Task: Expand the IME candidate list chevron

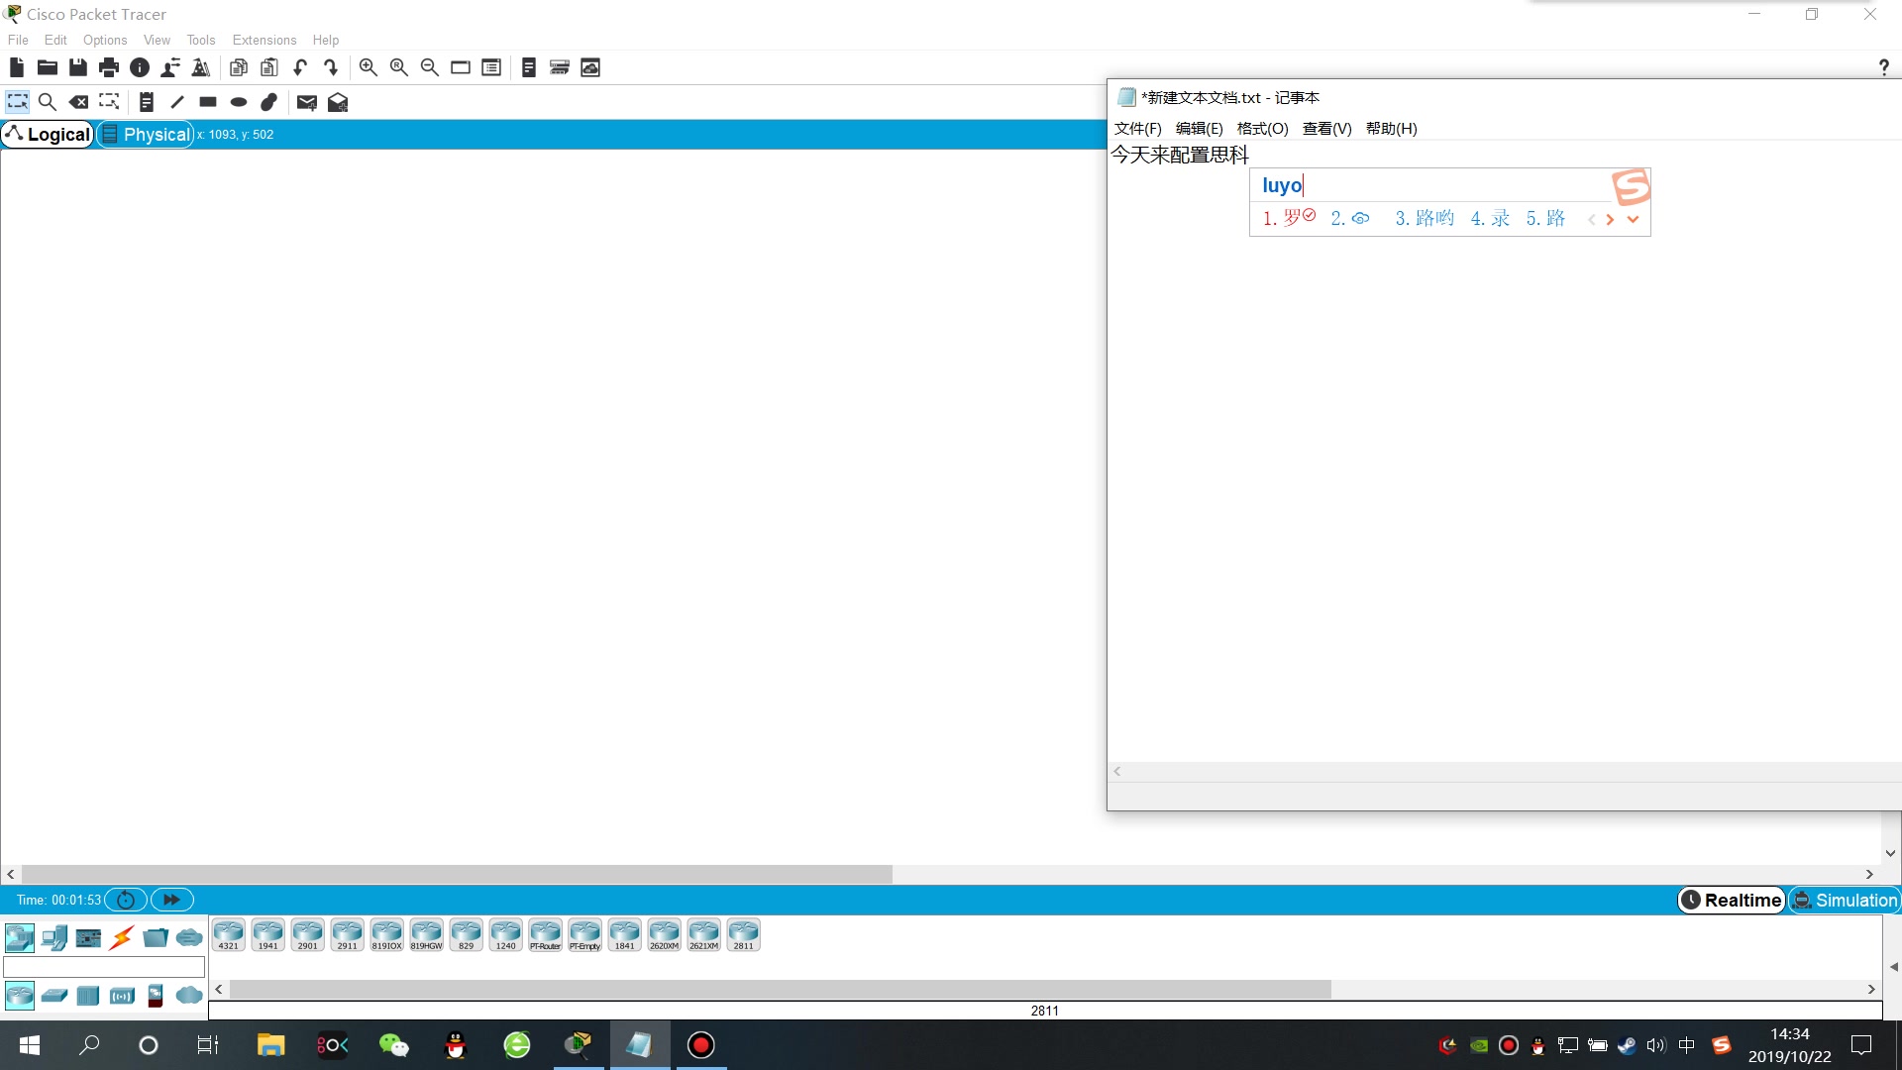Action: [1633, 220]
